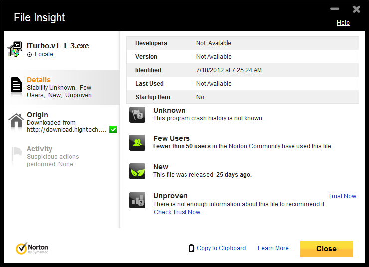Click the Activity flag icon
Screen dimensions: 369x267
[16, 155]
